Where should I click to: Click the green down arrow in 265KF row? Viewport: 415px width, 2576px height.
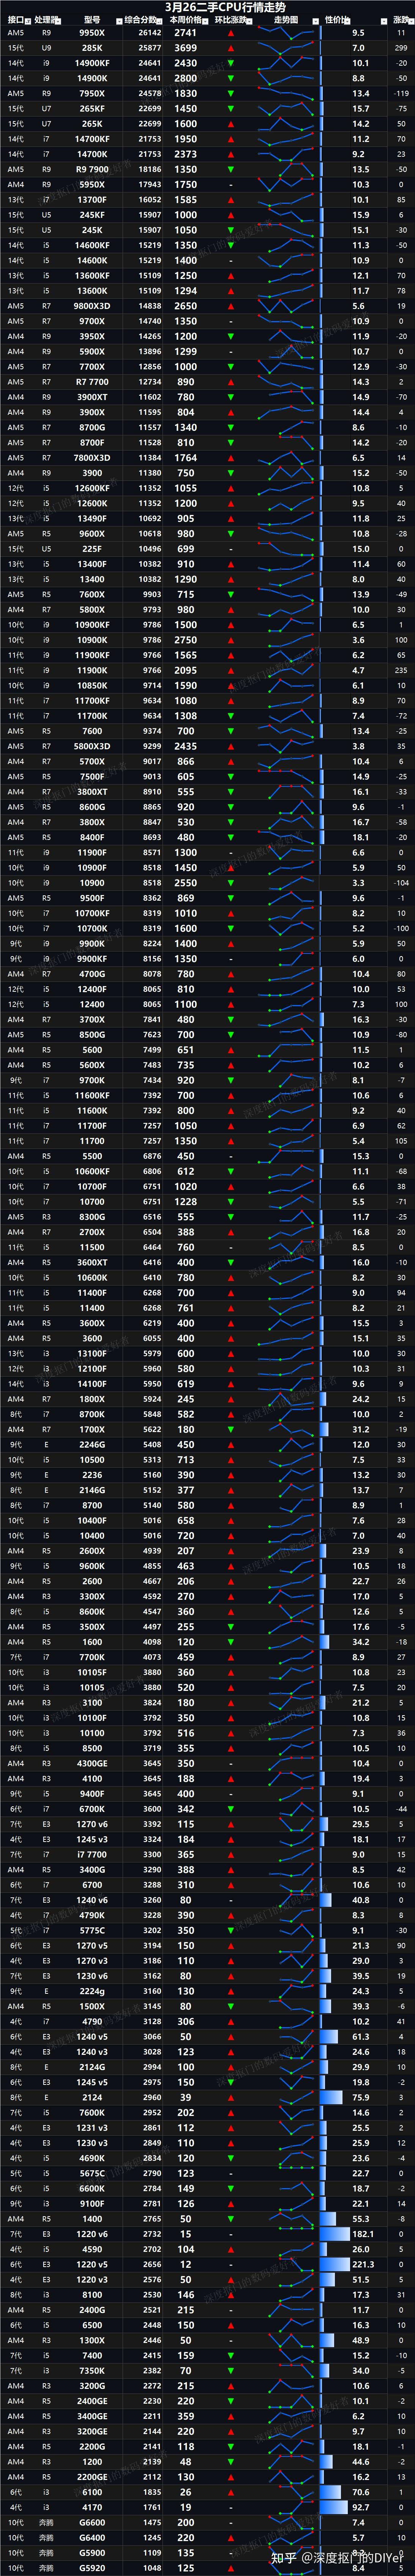tap(231, 109)
